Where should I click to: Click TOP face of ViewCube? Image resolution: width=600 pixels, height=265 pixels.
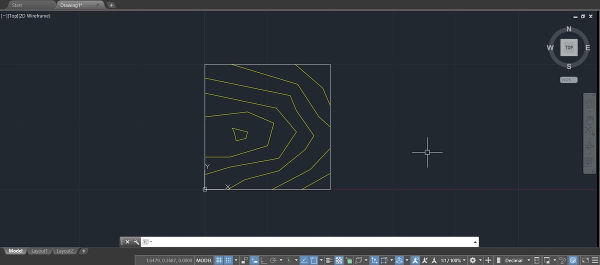[x=568, y=47]
